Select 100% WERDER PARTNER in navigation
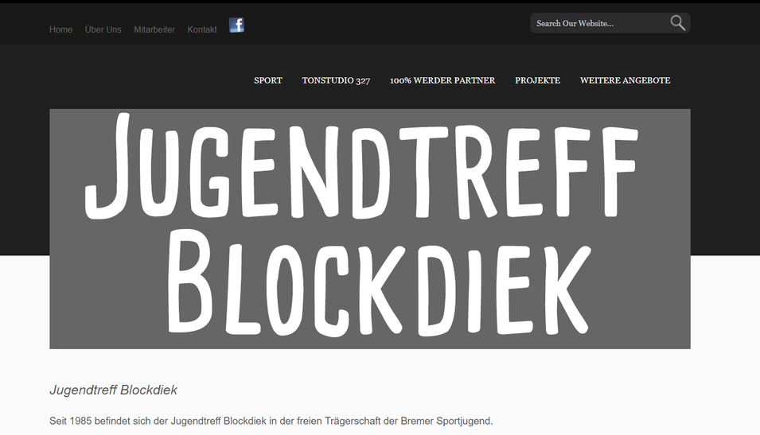760x435 pixels. [x=442, y=80]
